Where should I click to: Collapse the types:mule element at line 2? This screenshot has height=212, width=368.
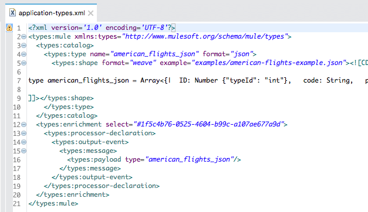click(23, 36)
